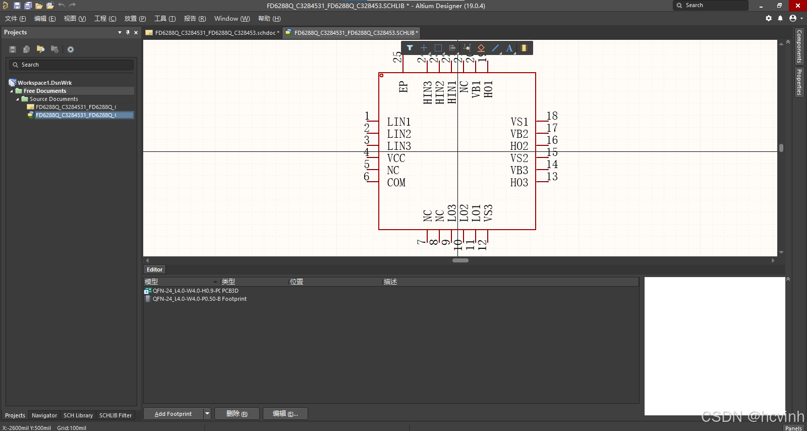Click the Projects panel search field
This screenshot has width=807, height=431.
[x=71, y=65]
